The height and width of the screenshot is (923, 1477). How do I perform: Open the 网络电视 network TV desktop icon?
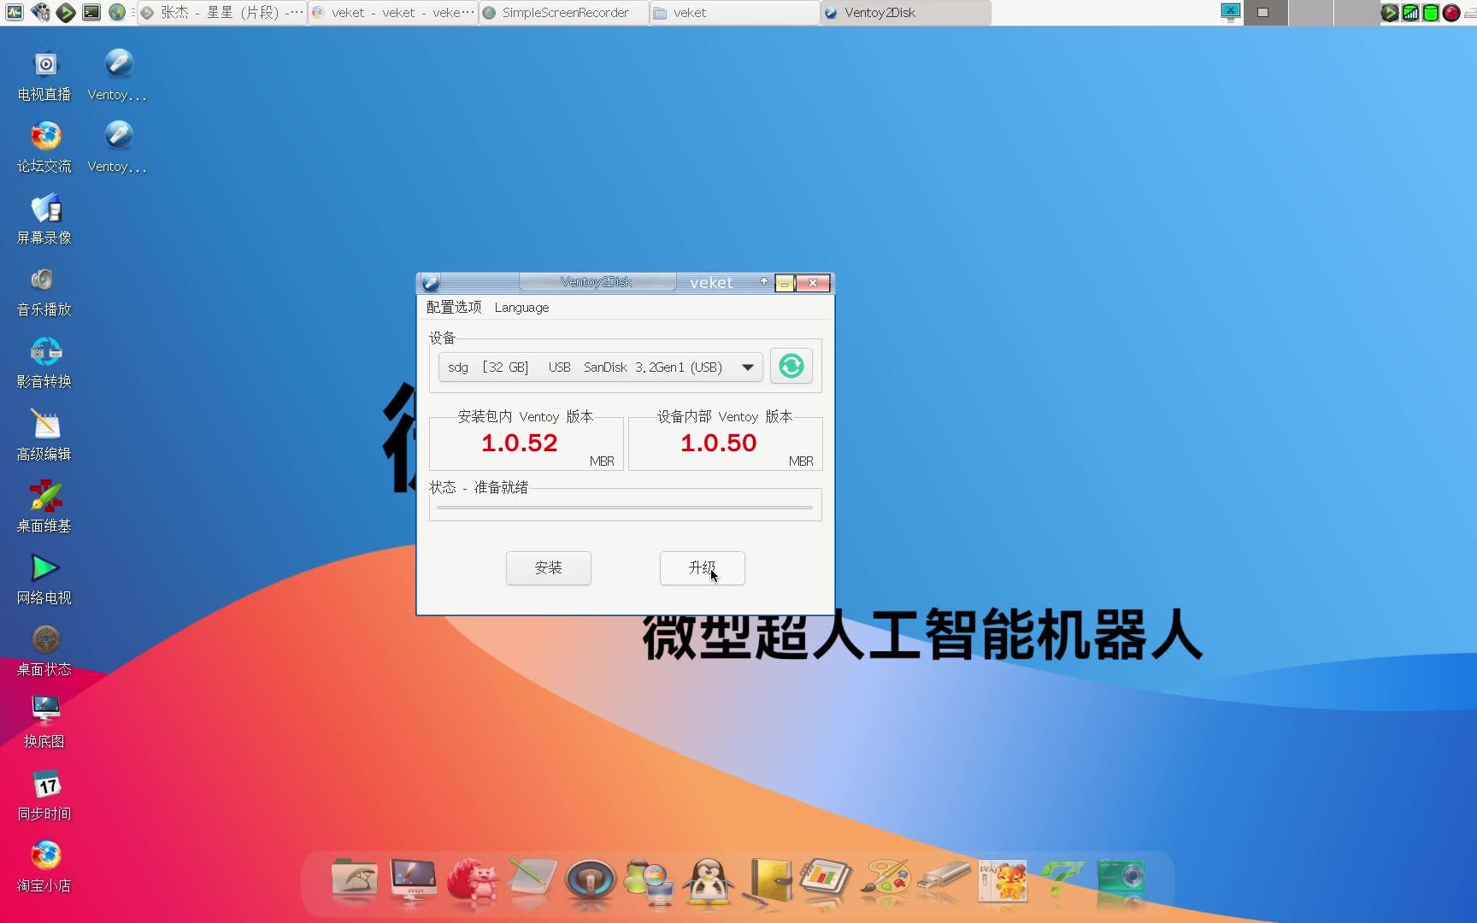pos(44,567)
